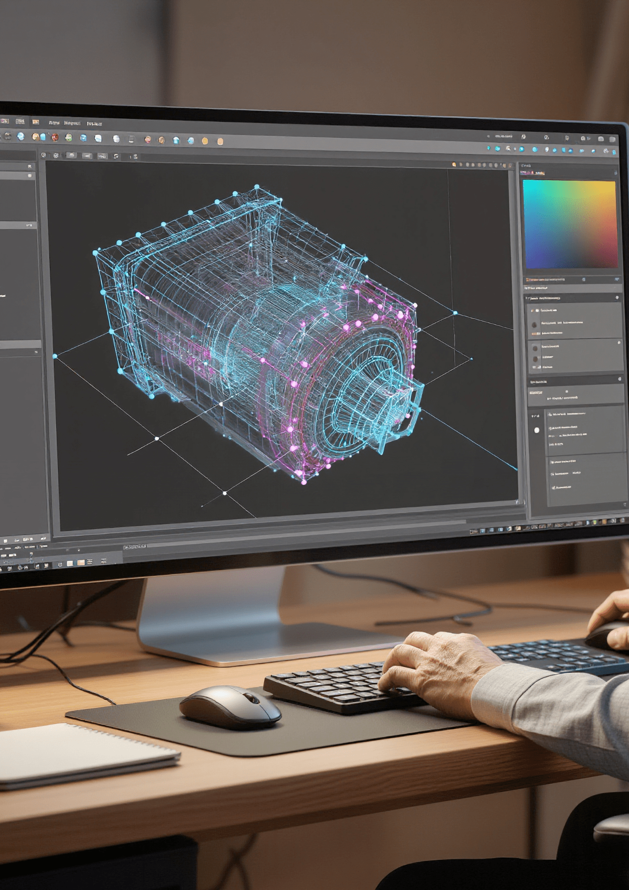Screen dimensions: 629x890
Task: Click the first icon in the viewport header bar
Action: [44, 155]
